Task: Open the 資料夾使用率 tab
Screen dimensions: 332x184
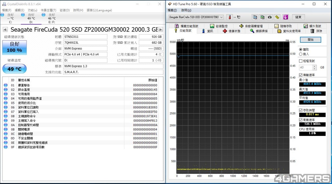Action: point(289,31)
